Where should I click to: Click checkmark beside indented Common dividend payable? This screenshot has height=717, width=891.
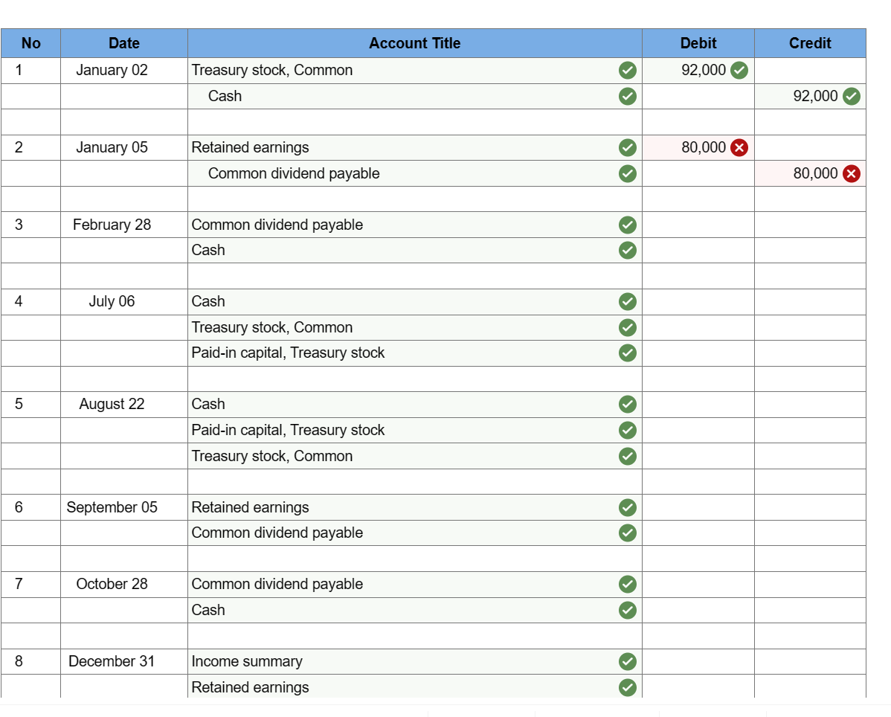click(627, 174)
